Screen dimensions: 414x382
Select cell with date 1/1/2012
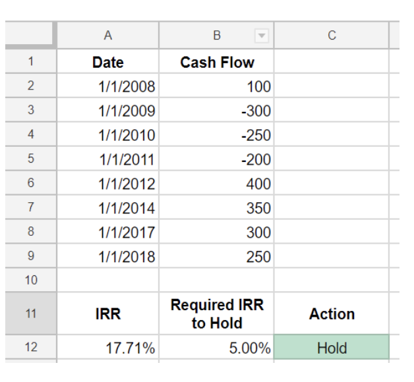tap(107, 182)
